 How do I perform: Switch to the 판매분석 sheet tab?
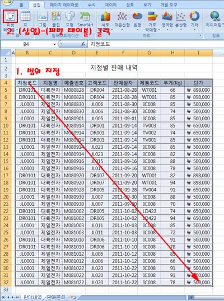coord(56,297)
